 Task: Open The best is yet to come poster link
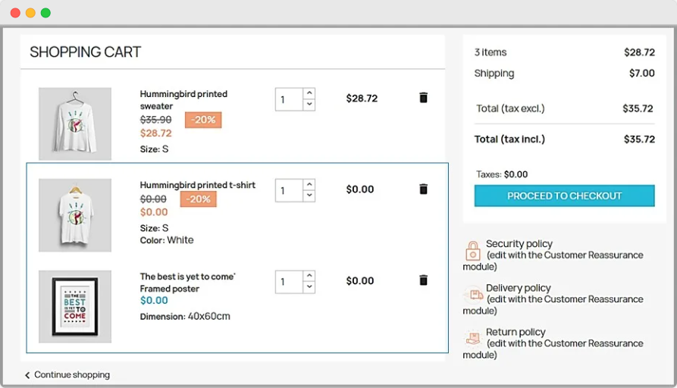186,277
